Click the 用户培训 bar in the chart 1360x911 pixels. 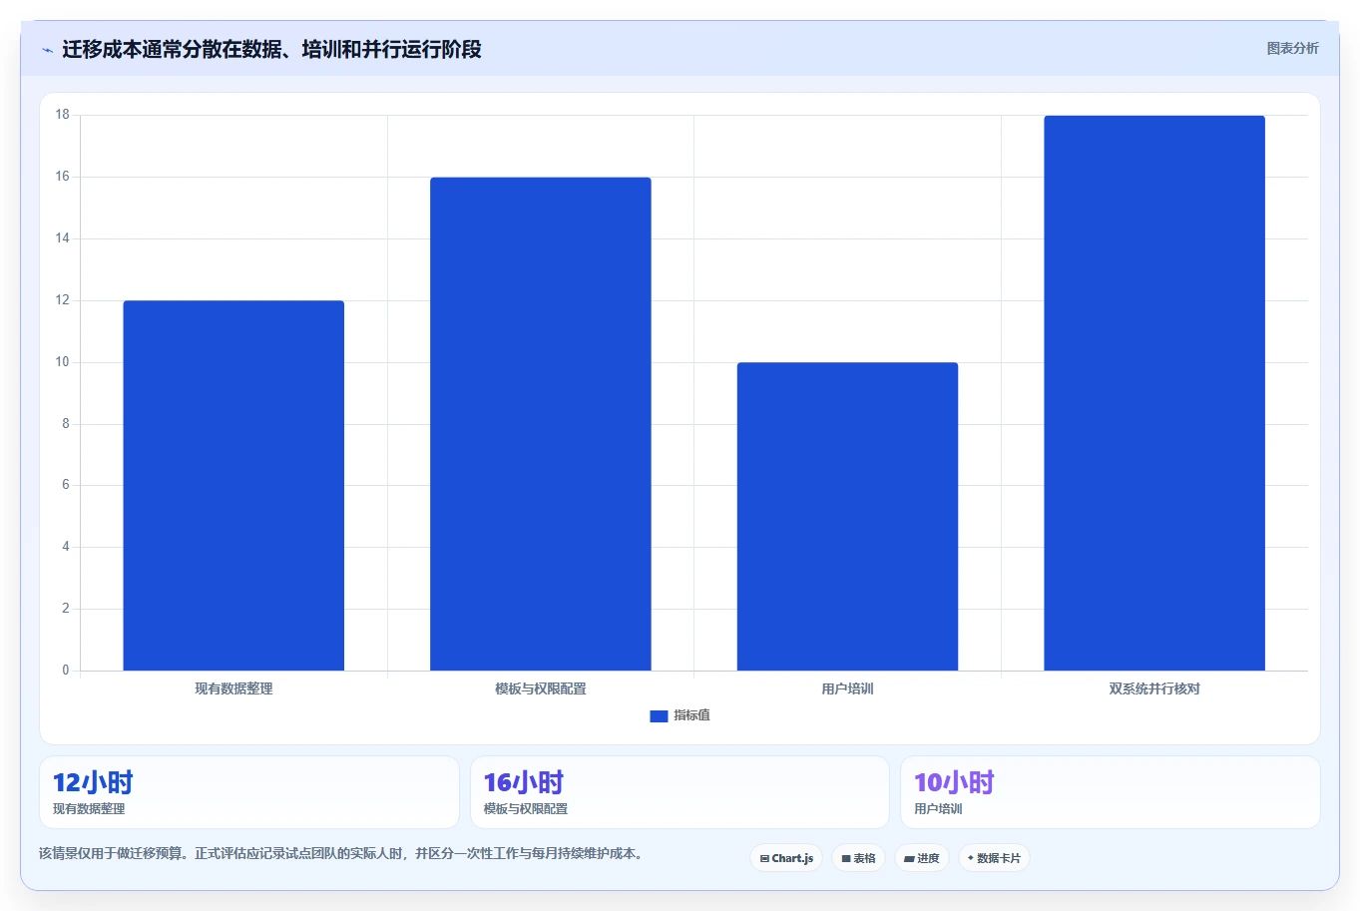coord(847,516)
